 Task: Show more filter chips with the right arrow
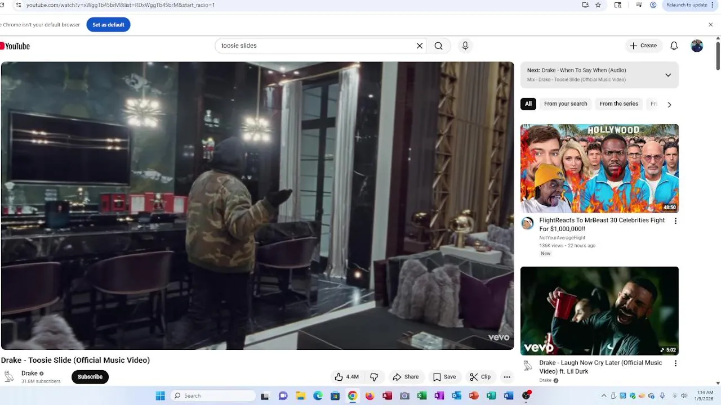pos(669,104)
